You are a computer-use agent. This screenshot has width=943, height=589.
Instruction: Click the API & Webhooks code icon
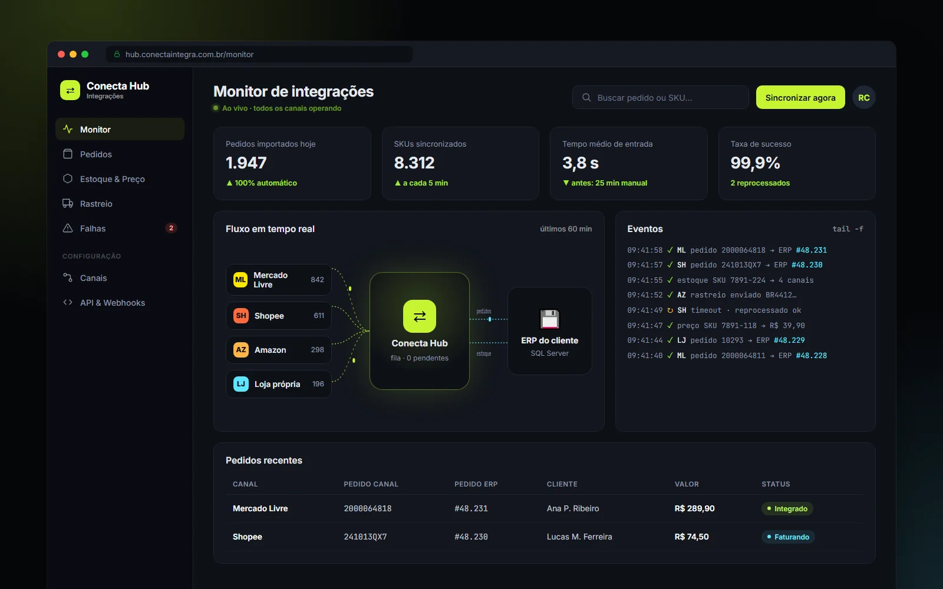[68, 302]
